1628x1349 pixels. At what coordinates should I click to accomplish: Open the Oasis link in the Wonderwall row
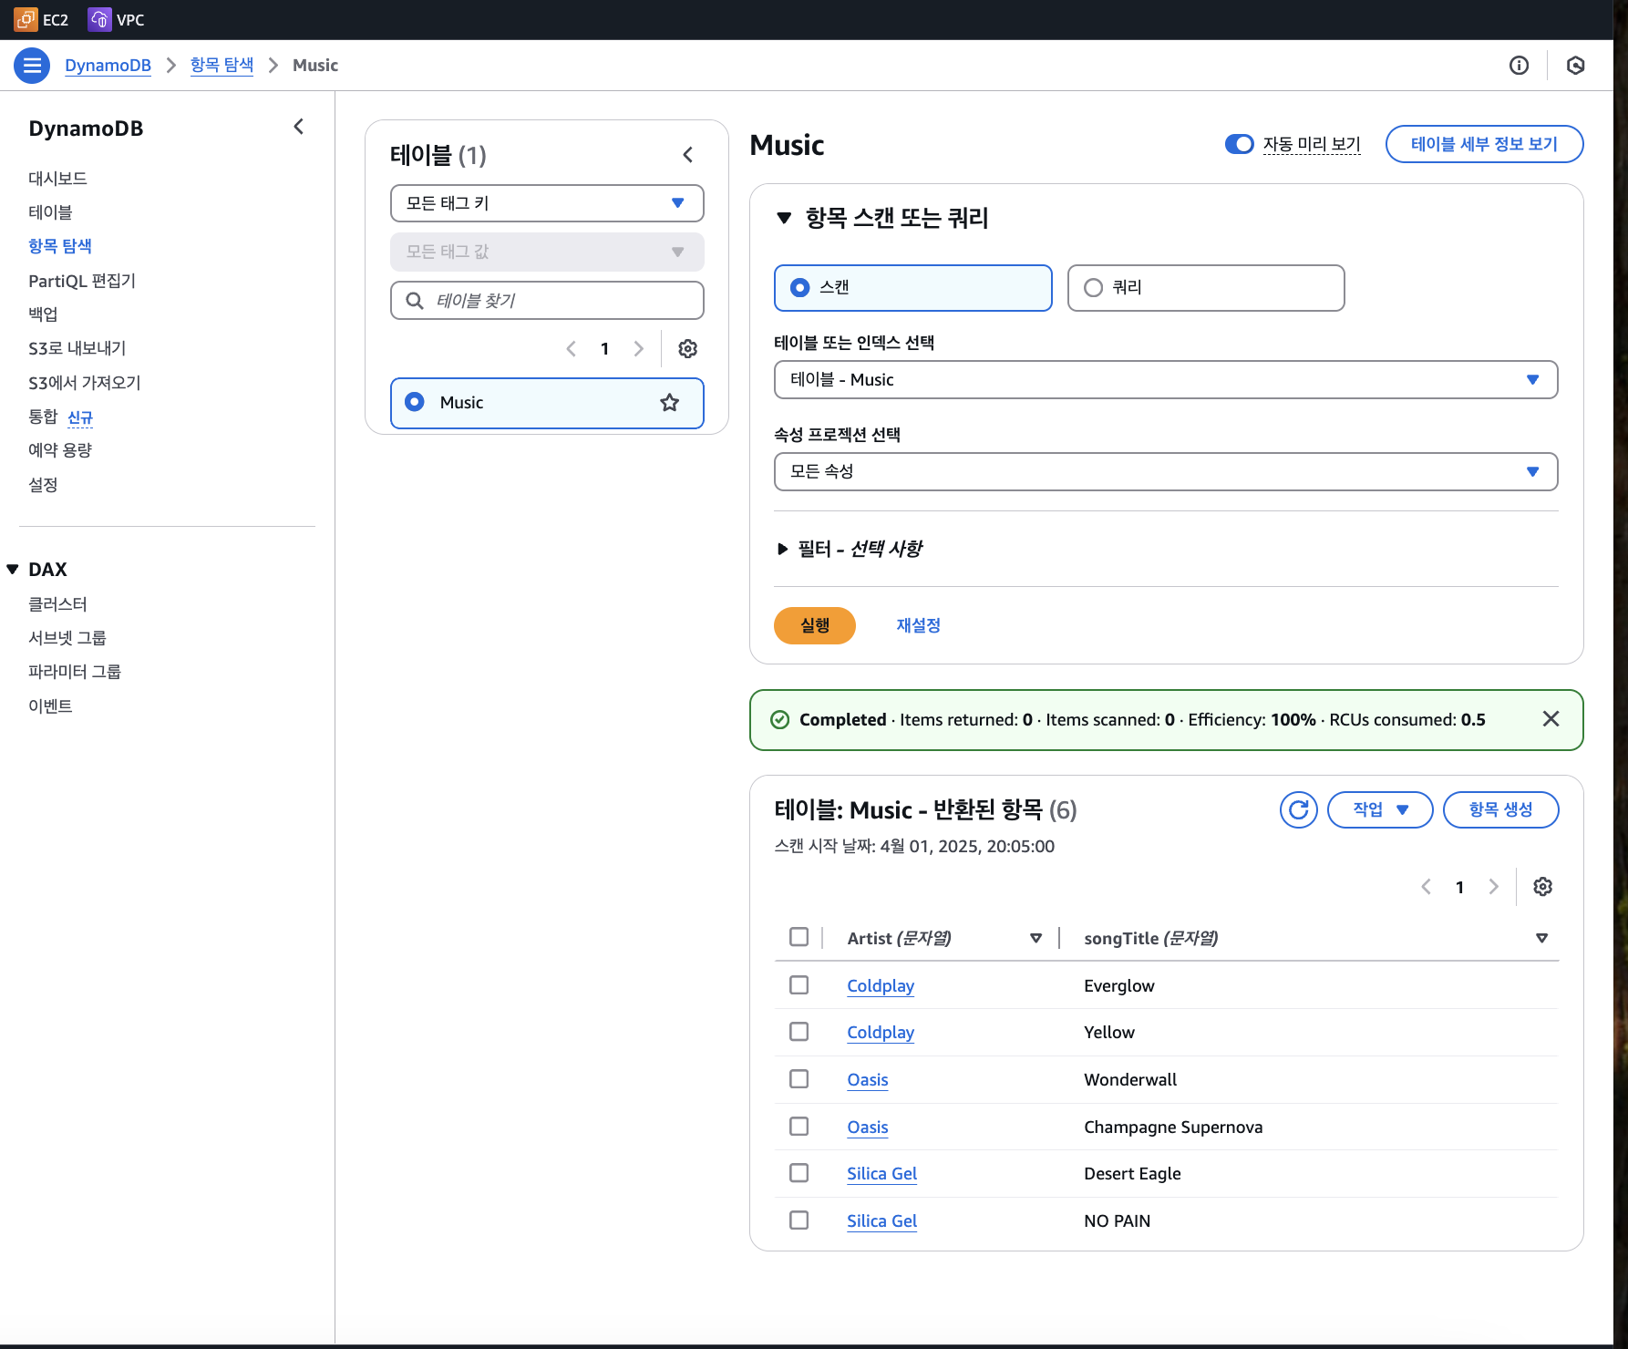(868, 1079)
